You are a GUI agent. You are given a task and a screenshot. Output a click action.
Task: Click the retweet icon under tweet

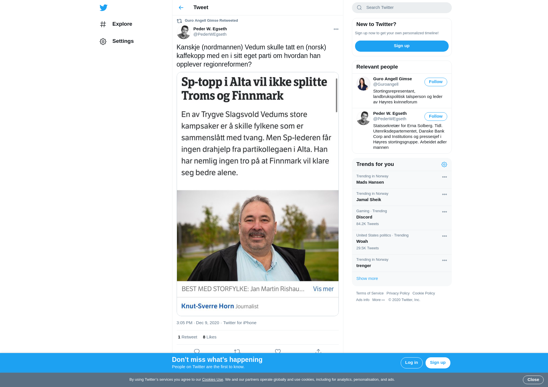point(237,351)
